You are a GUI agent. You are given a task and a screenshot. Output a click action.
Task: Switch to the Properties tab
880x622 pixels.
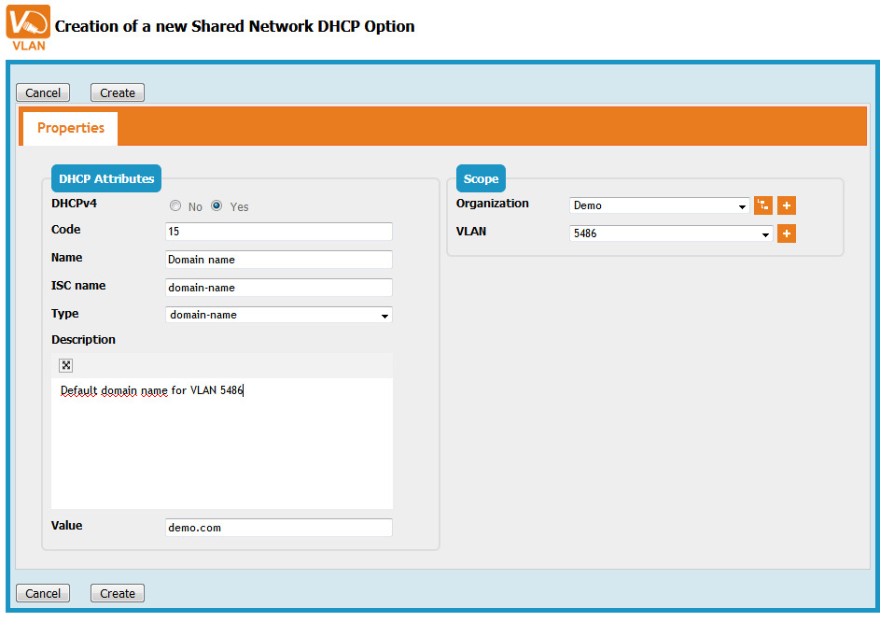71,128
